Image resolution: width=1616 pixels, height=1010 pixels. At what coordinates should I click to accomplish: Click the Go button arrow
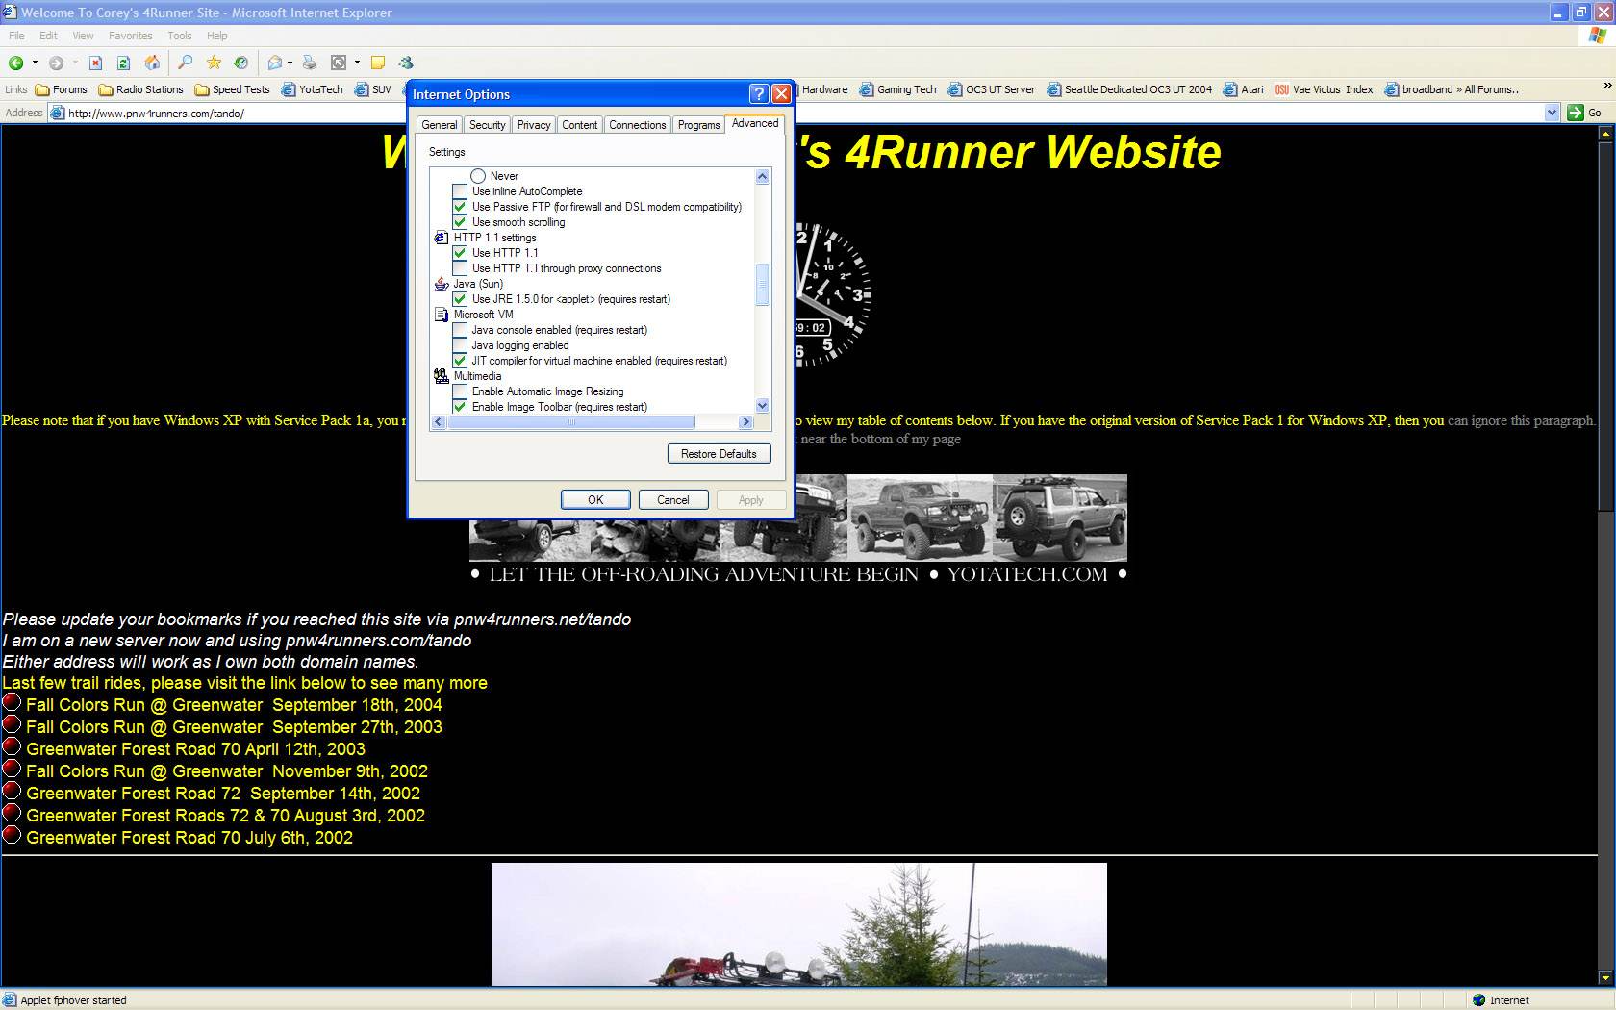coord(1584,113)
